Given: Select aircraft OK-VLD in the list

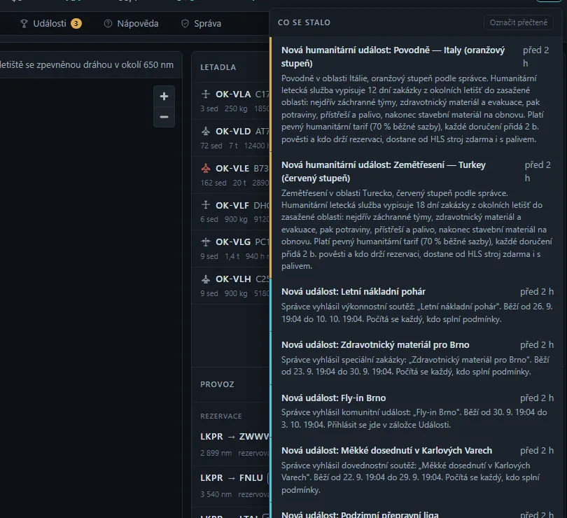Looking at the screenshot, I should (231, 138).
